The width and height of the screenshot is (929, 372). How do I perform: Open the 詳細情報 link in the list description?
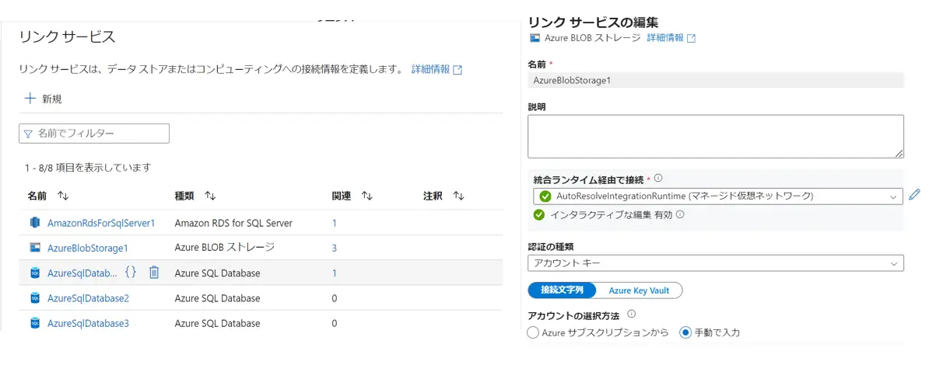[430, 69]
